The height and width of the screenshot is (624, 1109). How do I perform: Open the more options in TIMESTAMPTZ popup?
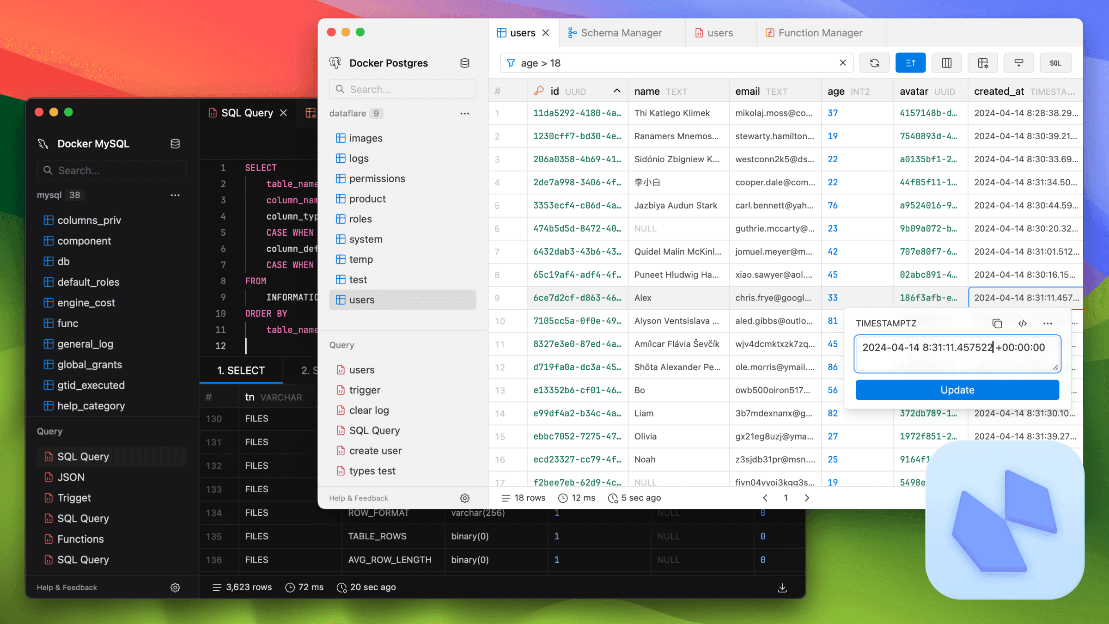(x=1048, y=324)
